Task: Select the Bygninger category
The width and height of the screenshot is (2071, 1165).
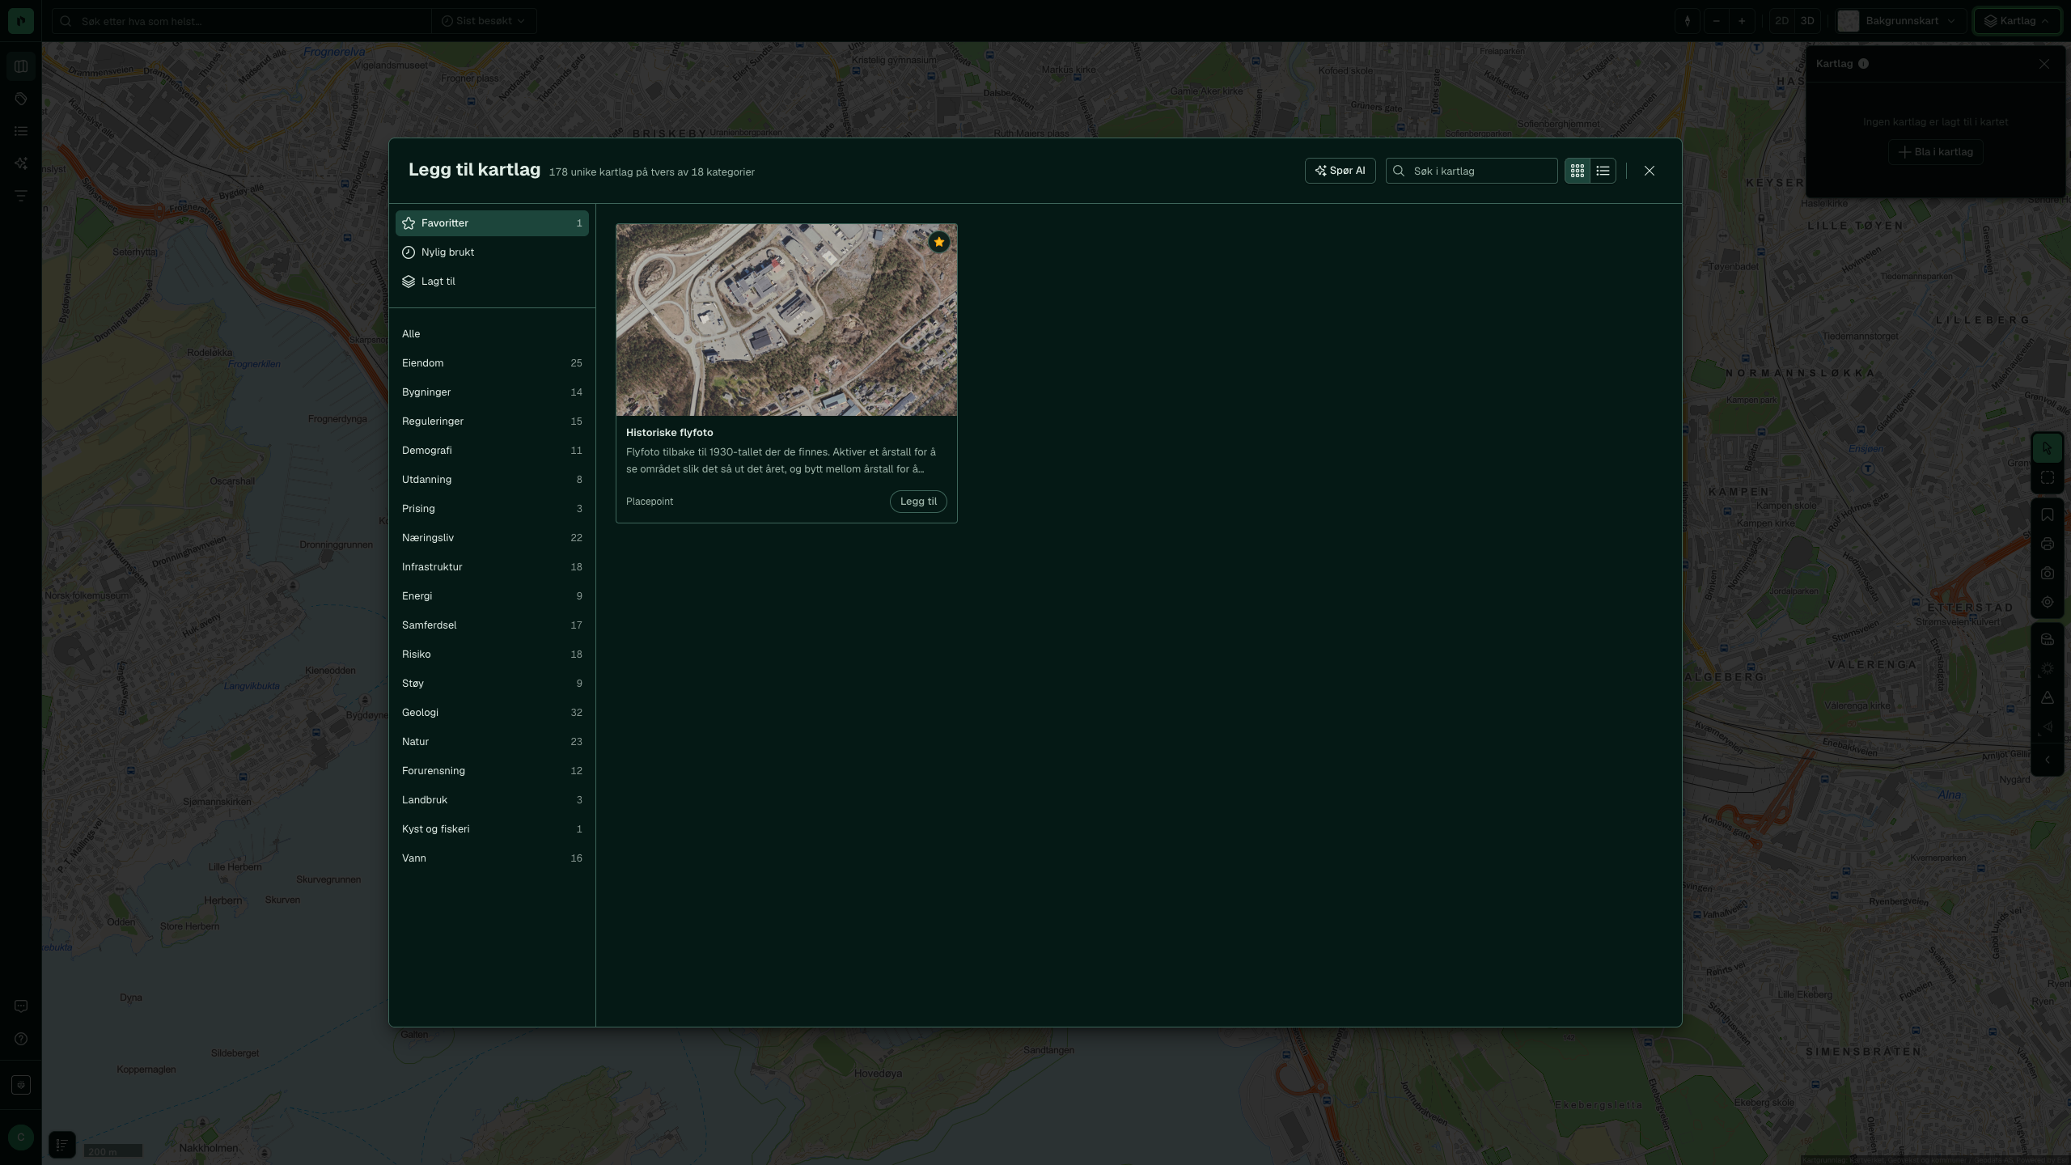Action: (x=492, y=392)
